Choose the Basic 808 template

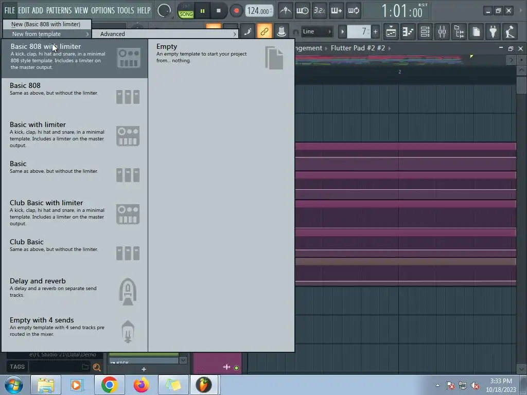(x=75, y=98)
